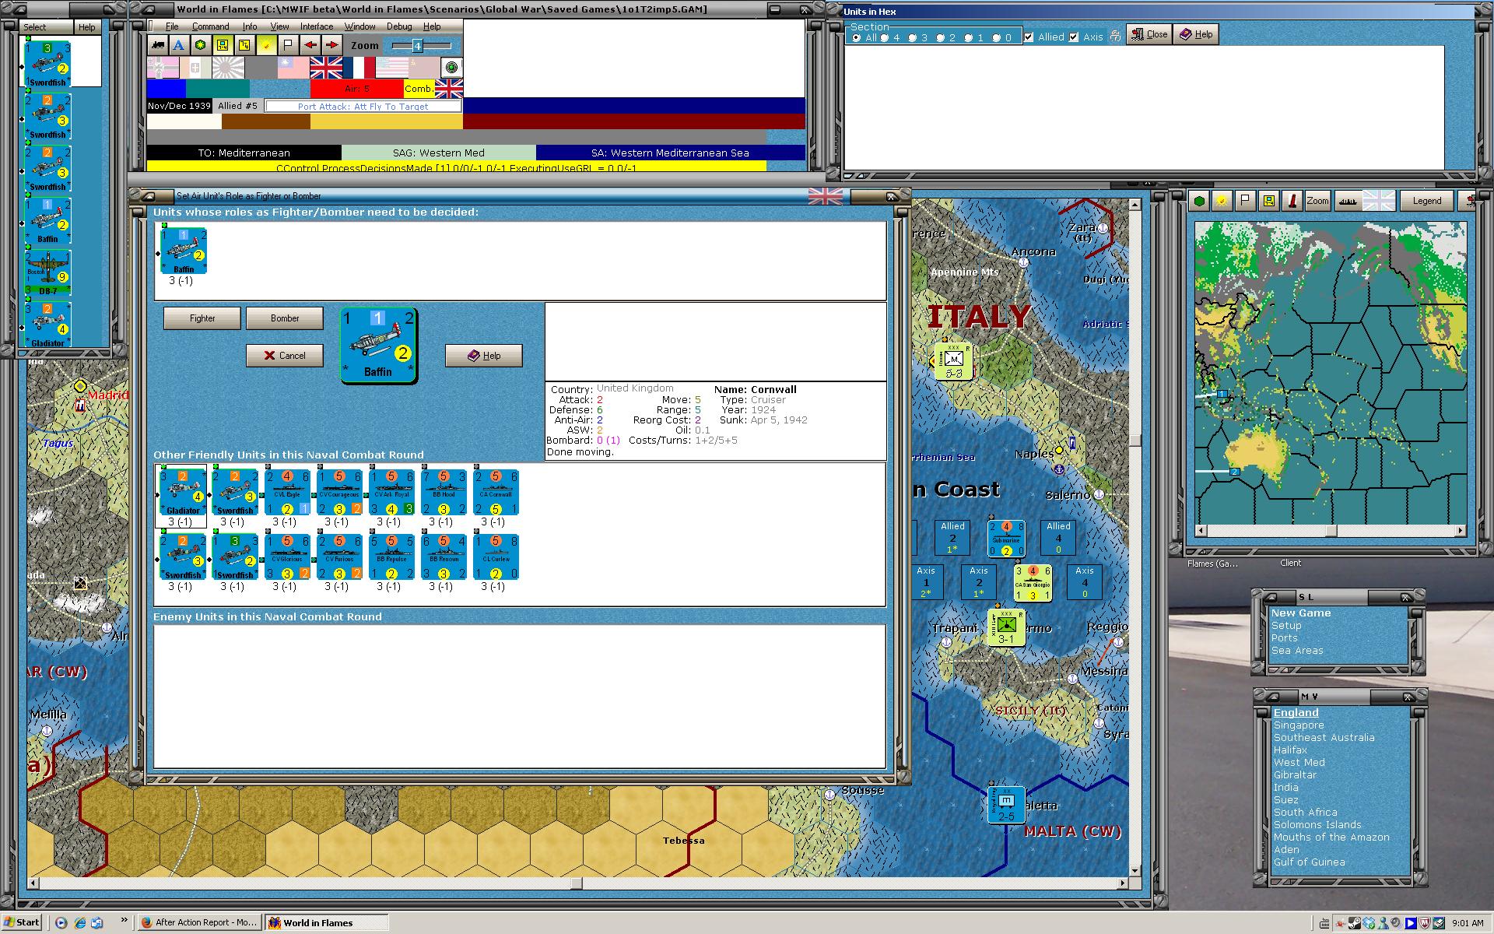Select the 'All' section radio button

pos(857,37)
